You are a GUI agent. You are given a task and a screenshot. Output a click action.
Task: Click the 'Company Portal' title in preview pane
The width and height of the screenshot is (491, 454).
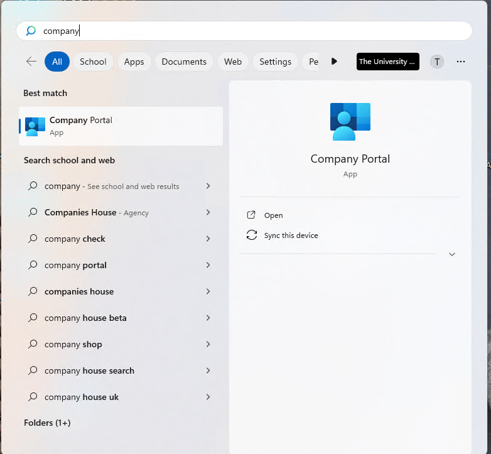(350, 159)
